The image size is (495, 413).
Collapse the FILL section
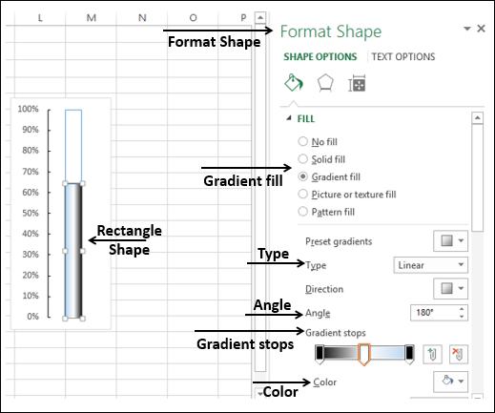pyautogui.click(x=289, y=118)
